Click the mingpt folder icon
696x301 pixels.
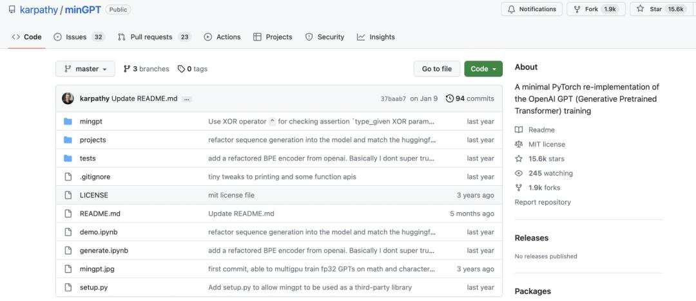coord(68,122)
